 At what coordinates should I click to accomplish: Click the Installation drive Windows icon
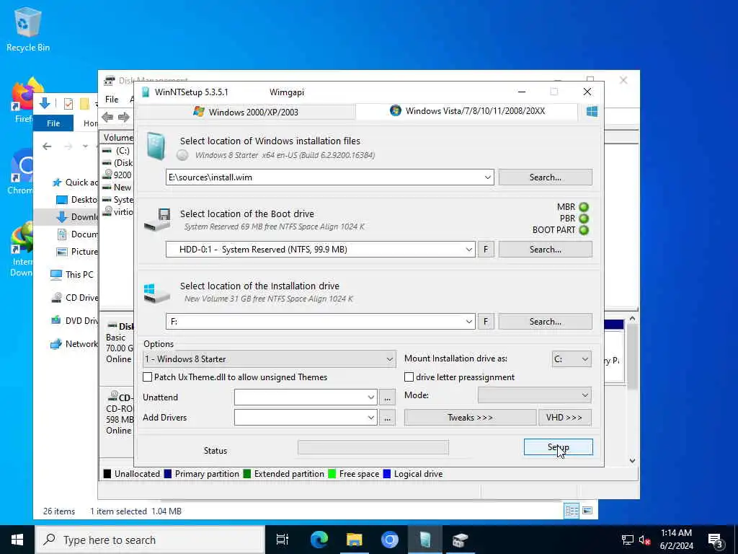[156, 293]
